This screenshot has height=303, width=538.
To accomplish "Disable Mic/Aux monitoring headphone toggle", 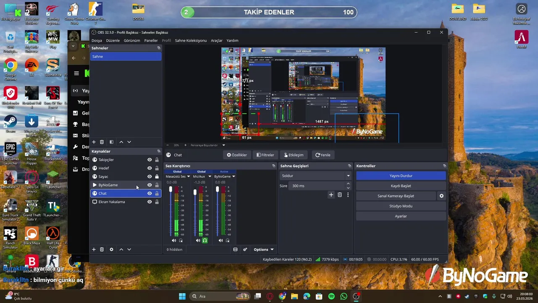I will pos(205,241).
